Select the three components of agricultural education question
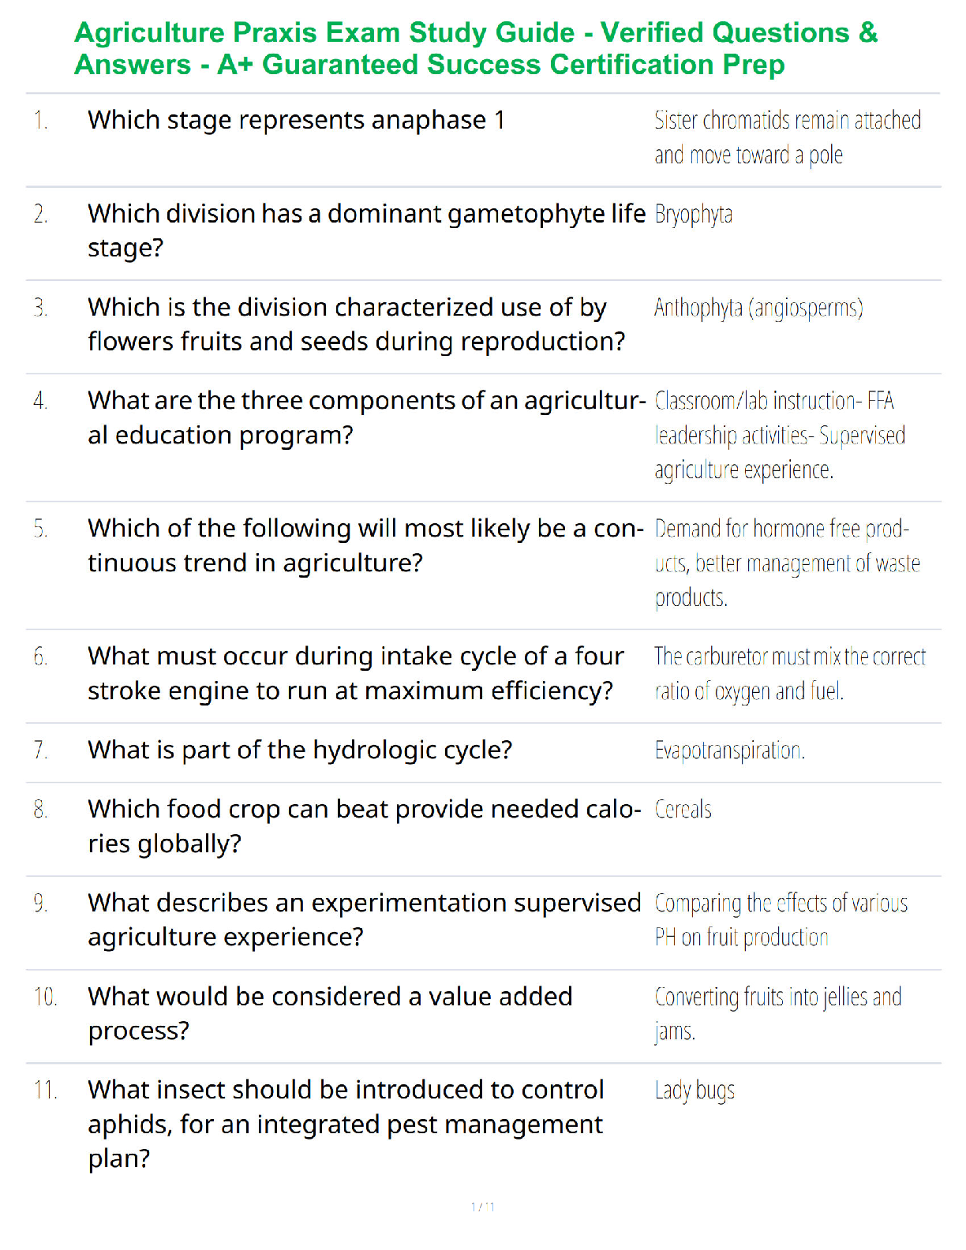Image resolution: width=966 pixels, height=1250 pixels. pos(367,417)
